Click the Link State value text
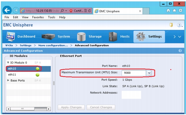The image size is (186, 115). coord(143,86)
